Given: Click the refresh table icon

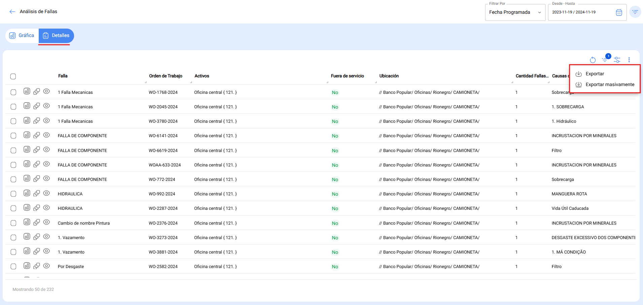Looking at the screenshot, I should tap(593, 60).
